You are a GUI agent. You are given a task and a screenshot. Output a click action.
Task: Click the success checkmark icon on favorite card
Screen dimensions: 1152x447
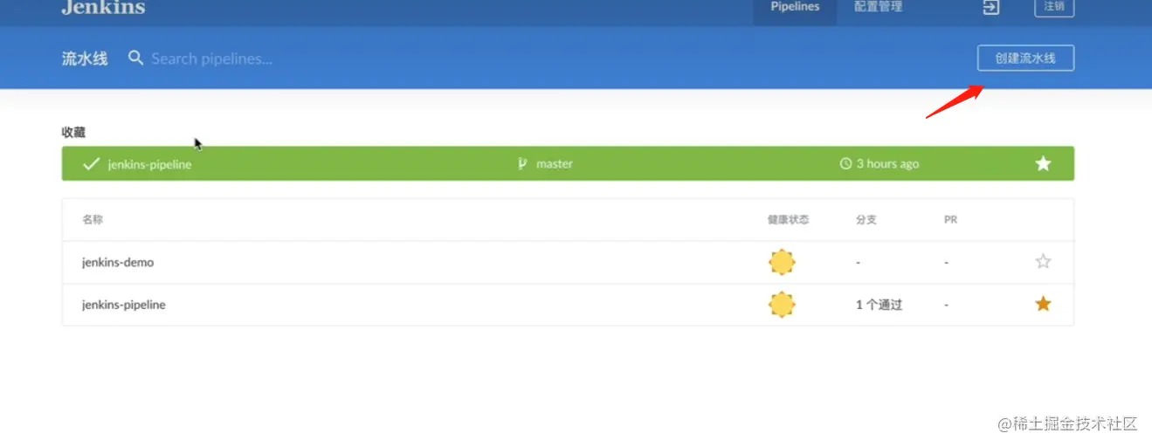(91, 164)
